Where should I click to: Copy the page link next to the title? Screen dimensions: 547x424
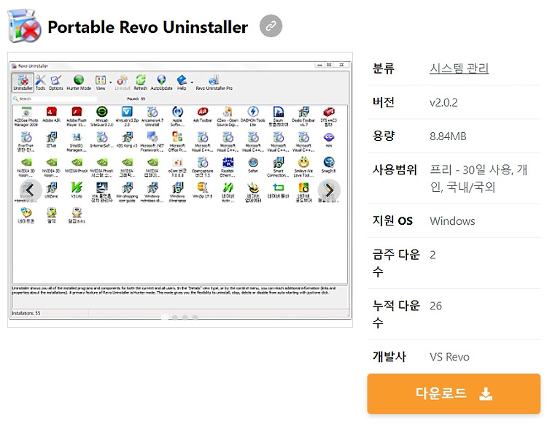click(271, 26)
